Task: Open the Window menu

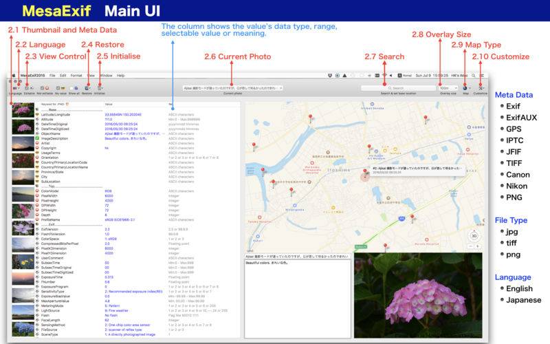Action: (107, 76)
